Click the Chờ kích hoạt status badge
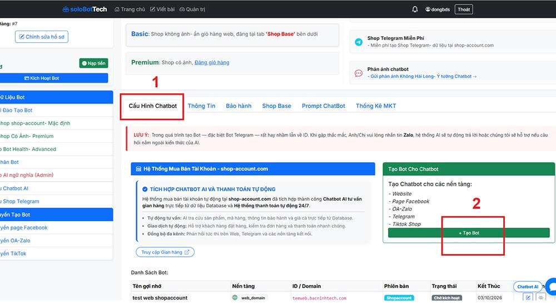Image resolution: width=556 pixels, height=304 pixels. click(x=446, y=298)
